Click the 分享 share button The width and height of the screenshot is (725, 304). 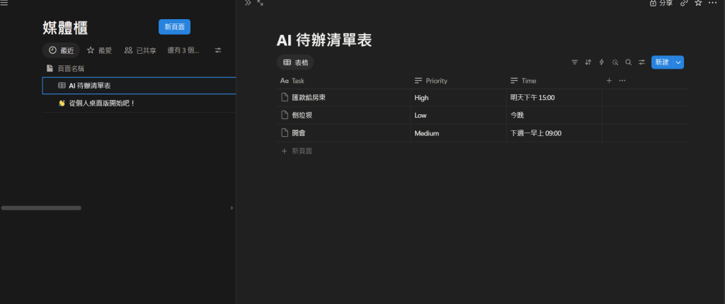coord(661,3)
